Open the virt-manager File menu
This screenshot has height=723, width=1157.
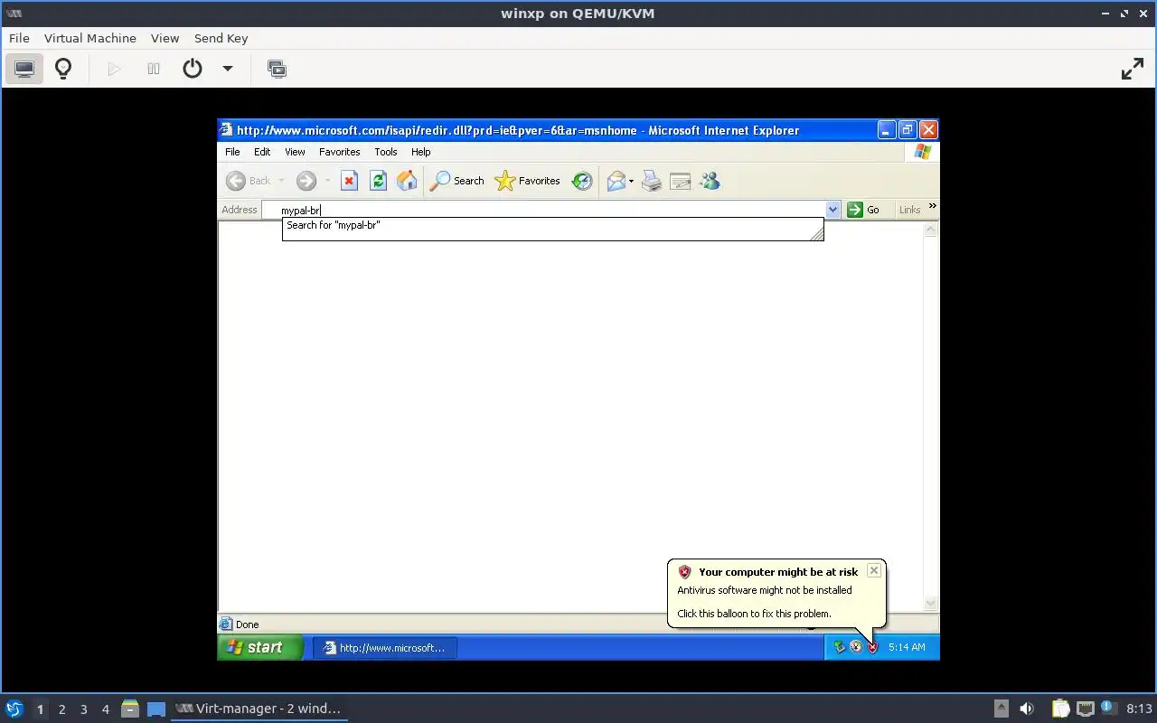tap(19, 38)
